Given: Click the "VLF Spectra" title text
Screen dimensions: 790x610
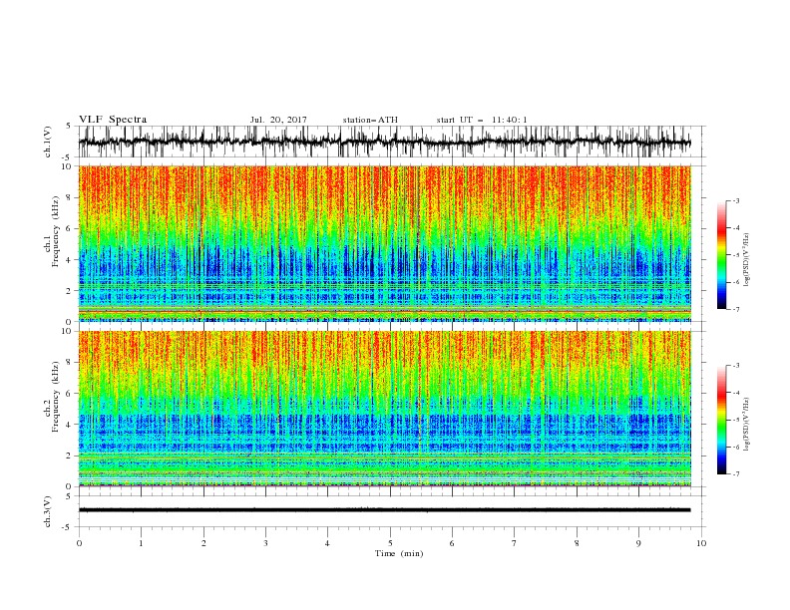Looking at the screenshot, I should click(113, 120).
